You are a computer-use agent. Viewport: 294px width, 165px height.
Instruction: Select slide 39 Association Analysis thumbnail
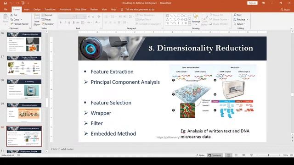[x=24, y=112]
